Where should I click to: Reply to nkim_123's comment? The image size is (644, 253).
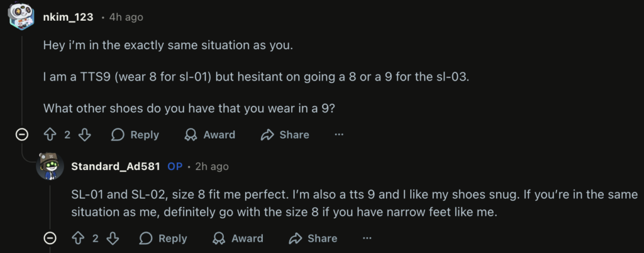pyautogui.click(x=135, y=135)
